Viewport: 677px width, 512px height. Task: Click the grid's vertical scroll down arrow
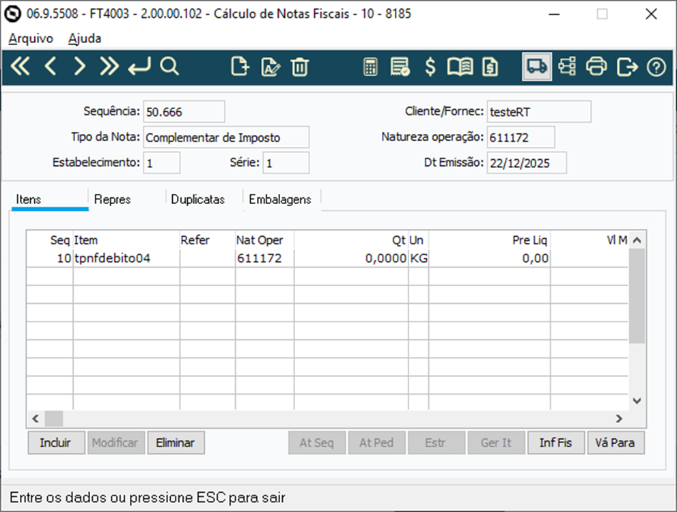pos(637,401)
